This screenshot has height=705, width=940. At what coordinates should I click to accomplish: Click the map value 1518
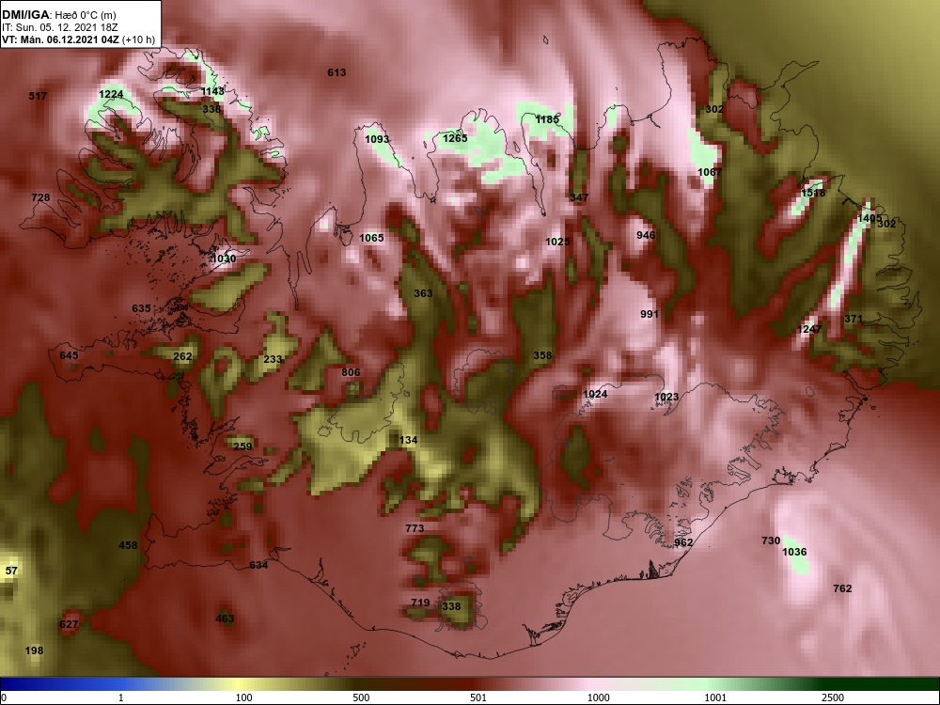pos(813,193)
